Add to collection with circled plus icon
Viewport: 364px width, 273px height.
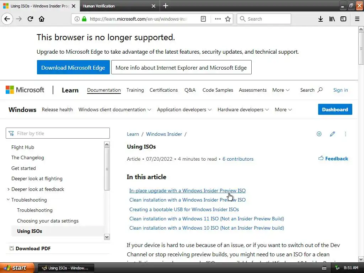(x=319, y=134)
